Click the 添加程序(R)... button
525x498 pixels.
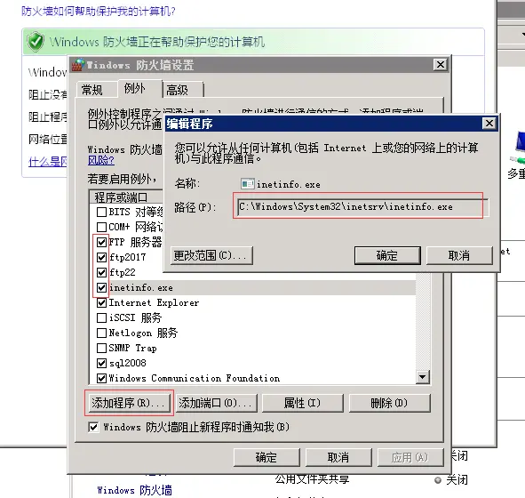click(x=129, y=403)
